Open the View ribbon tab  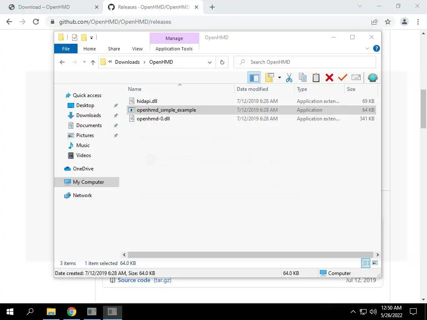pyautogui.click(x=137, y=49)
